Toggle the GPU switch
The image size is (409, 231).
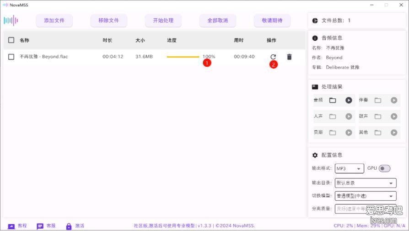[384, 168]
